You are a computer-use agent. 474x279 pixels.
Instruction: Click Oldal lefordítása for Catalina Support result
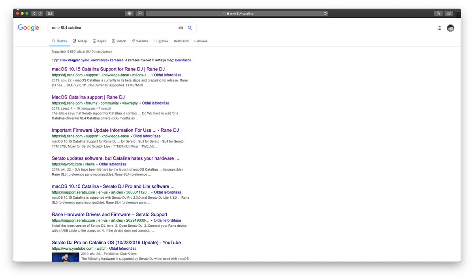167,75
